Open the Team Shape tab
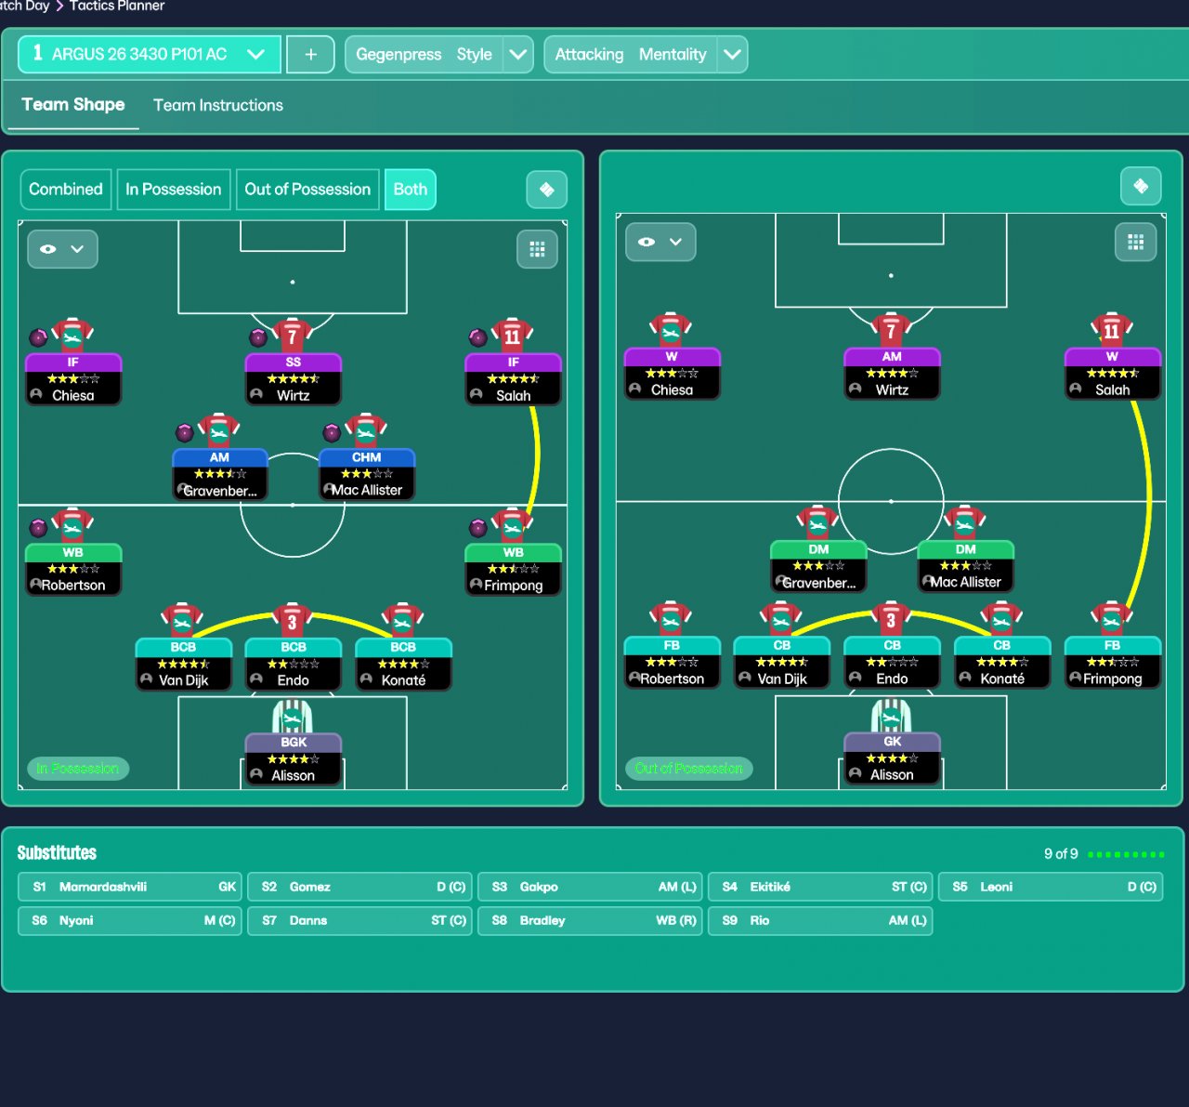Screen dimensions: 1189x1107 (73, 105)
